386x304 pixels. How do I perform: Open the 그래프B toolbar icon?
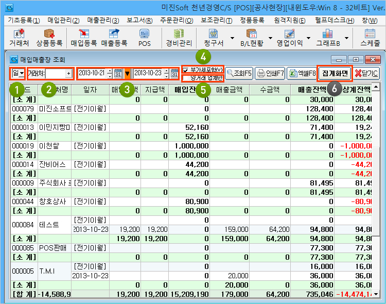pos(328,38)
